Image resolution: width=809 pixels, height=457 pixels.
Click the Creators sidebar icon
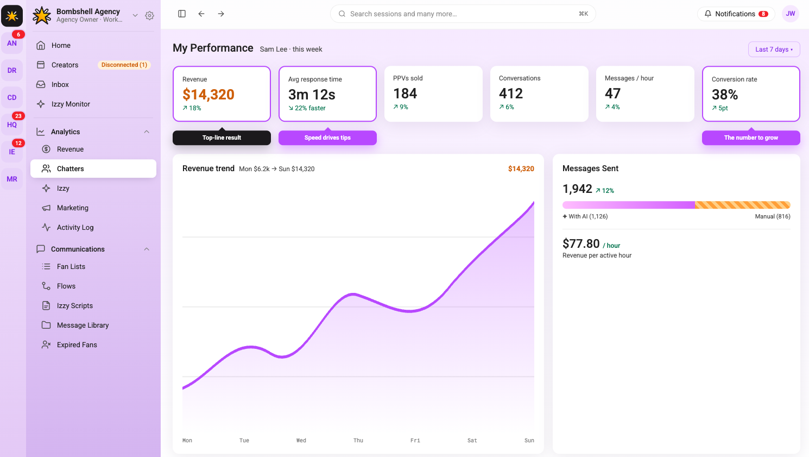(41, 65)
